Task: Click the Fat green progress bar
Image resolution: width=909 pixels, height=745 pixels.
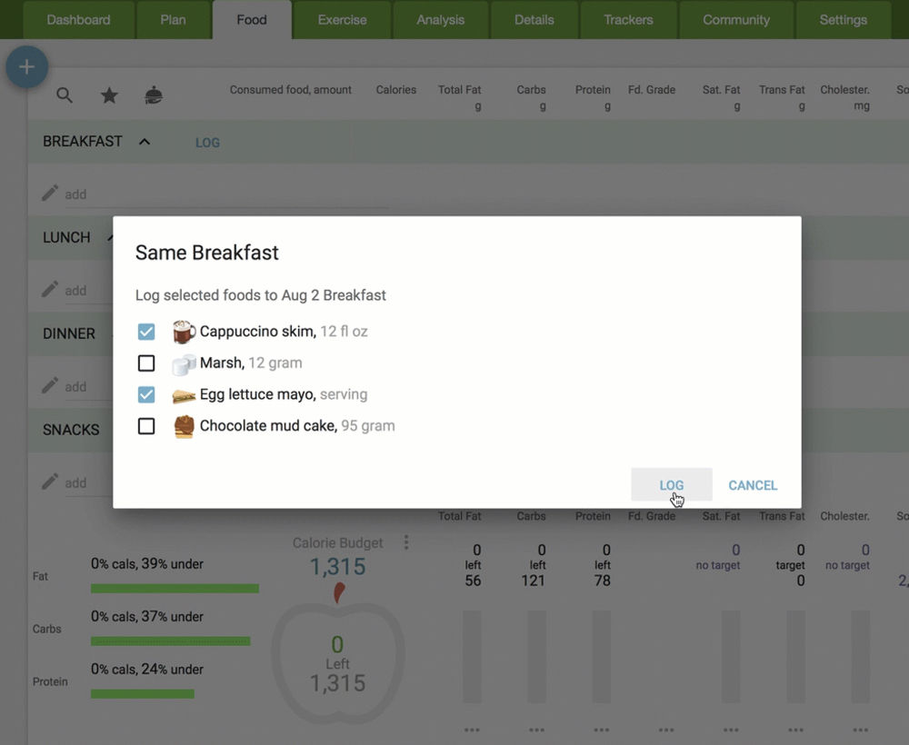Action: pos(175,589)
